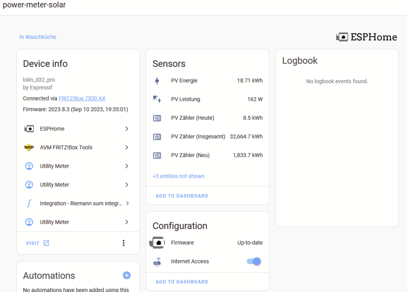Click the PV Zähler (Heute) counter icon

tap(157, 118)
